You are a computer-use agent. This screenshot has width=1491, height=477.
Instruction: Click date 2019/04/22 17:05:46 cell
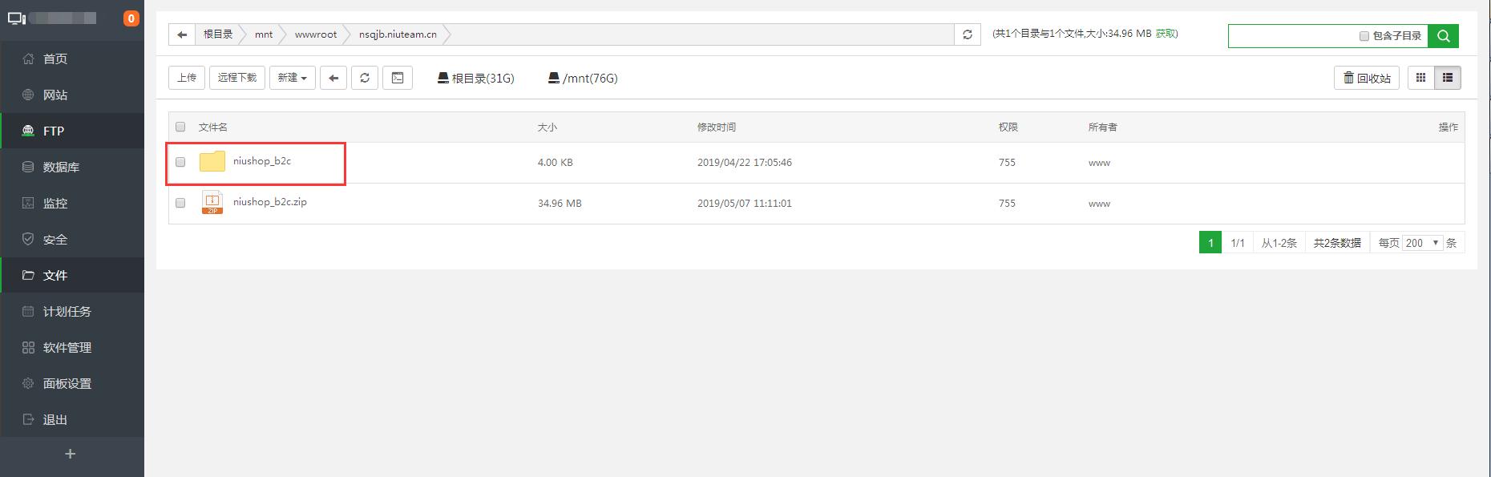(745, 163)
